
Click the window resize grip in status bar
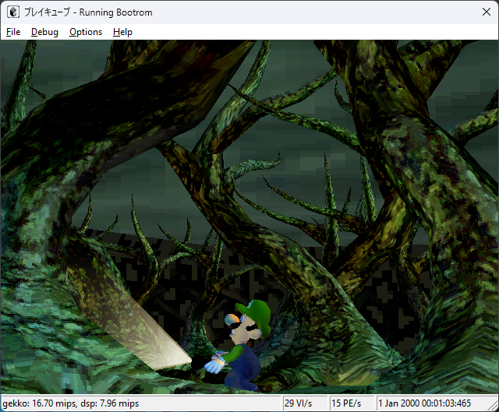[493, 405]
